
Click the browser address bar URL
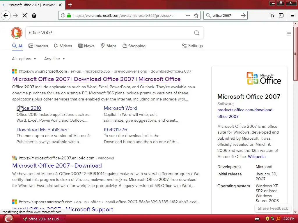pos(124,15)
